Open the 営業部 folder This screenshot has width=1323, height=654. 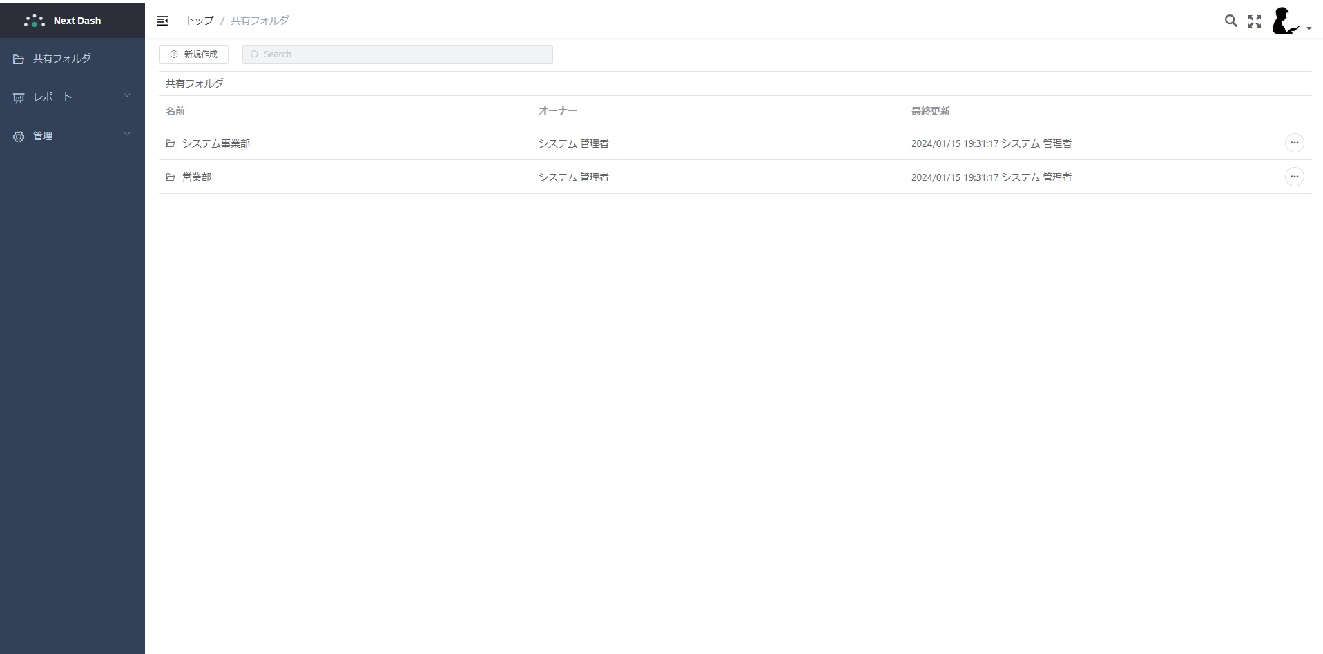tap(197, 177)
